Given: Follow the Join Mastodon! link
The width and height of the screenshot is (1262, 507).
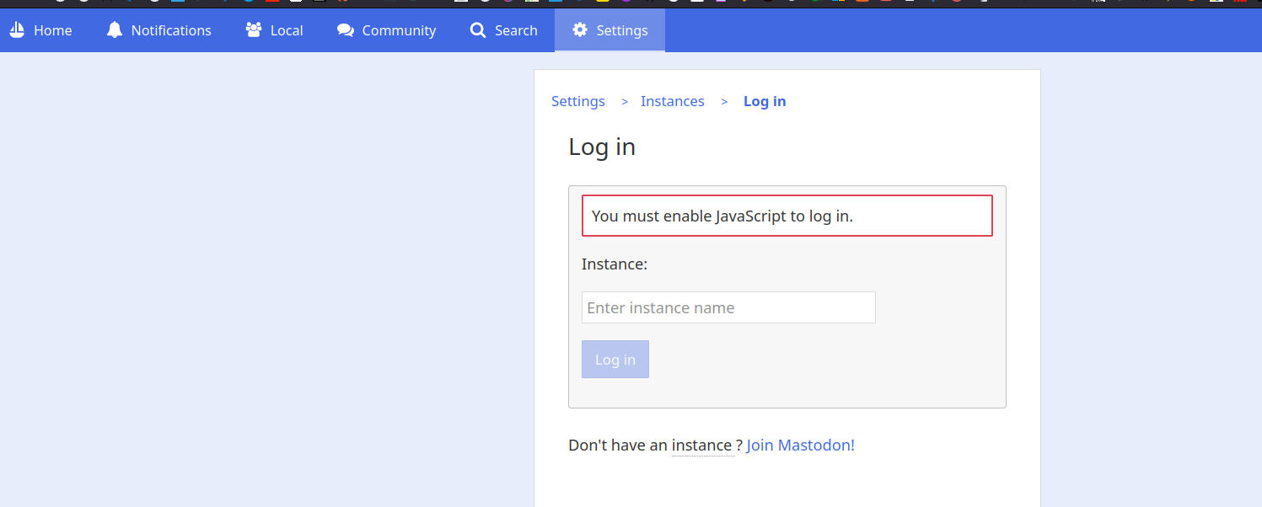Looking at the screenshot, I should (801, 445).
